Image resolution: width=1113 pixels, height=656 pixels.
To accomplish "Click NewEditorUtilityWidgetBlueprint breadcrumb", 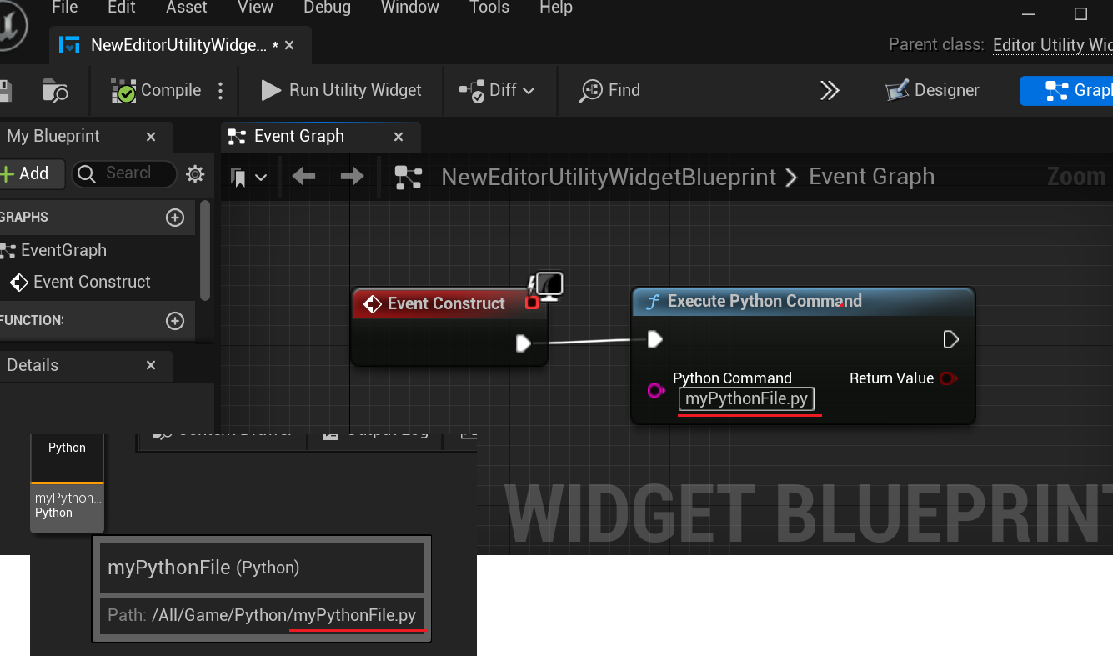I will [x=609, y=177].
